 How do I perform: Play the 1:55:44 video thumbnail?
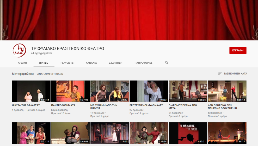227,91
